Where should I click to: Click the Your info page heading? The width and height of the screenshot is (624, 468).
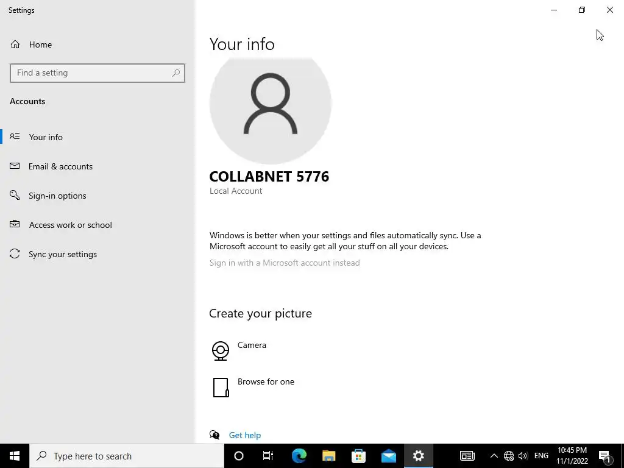pos(242,44)
